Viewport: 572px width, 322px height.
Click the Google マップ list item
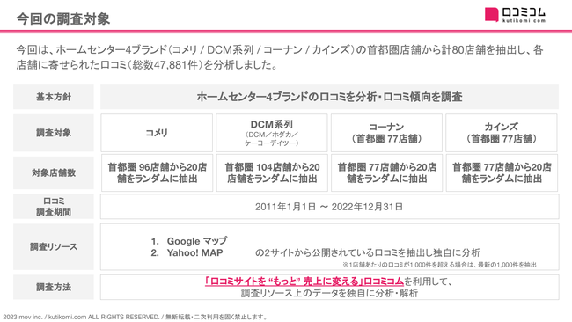(189, 241)
